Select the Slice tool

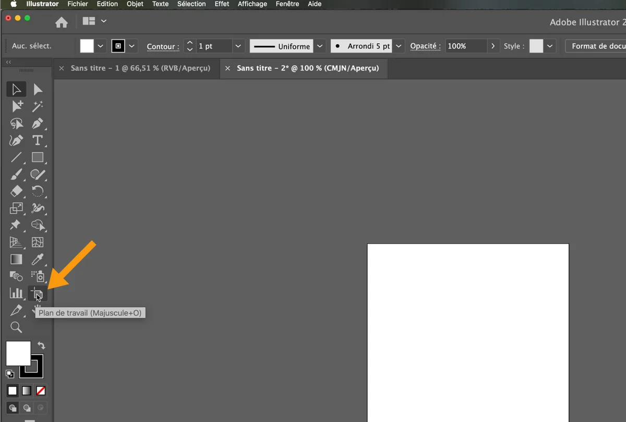(x=16, y=310)
